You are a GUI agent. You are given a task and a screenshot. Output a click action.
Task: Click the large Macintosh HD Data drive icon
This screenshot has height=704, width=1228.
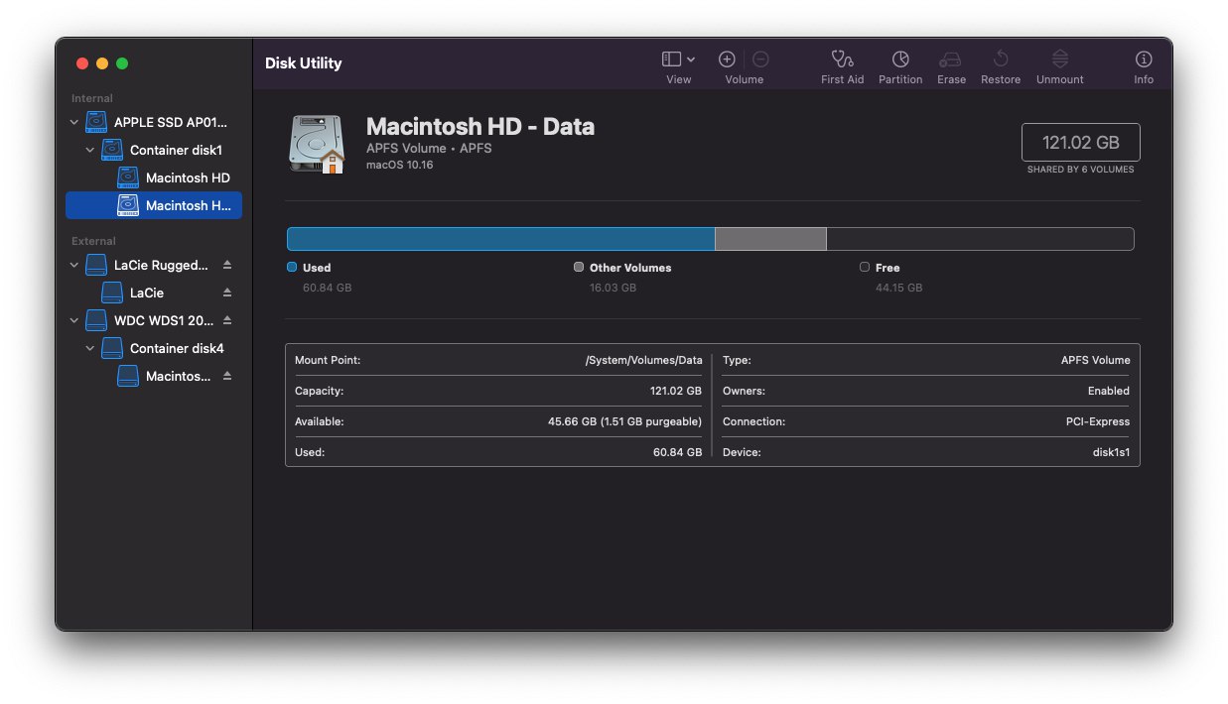coord(318,143)
